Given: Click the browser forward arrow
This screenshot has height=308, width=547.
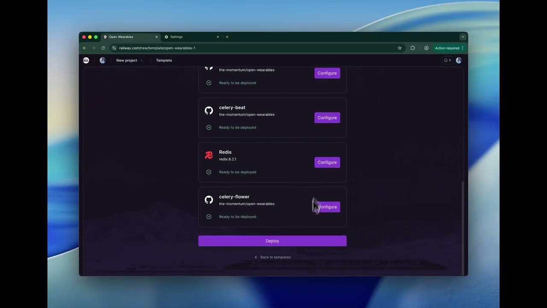Looking at the screenshot, I should 94,48.
